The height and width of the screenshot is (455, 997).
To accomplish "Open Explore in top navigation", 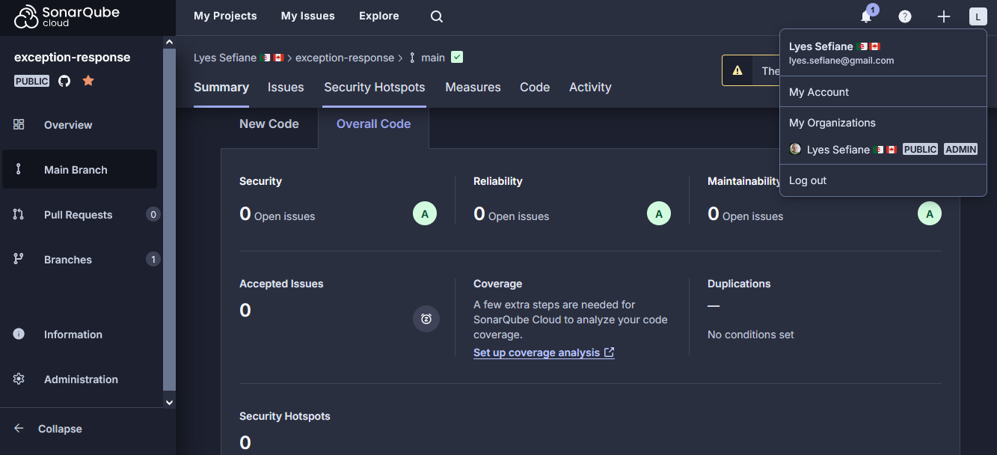I will pos(379,16).
